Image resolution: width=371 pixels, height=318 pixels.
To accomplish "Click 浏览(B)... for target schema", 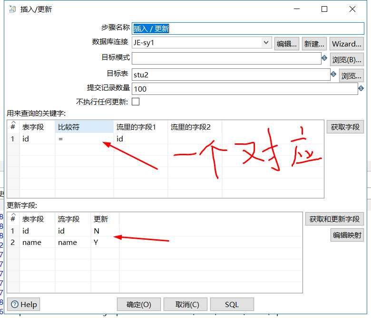I will (x=347, y=59).
